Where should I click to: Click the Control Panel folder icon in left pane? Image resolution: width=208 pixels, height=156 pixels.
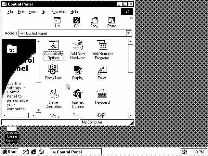pos(12,48)
